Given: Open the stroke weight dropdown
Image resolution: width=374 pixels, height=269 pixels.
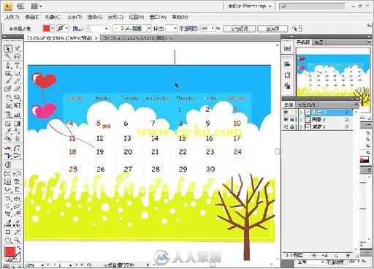Looking at the screenshot, I should (x=106, y=29).
